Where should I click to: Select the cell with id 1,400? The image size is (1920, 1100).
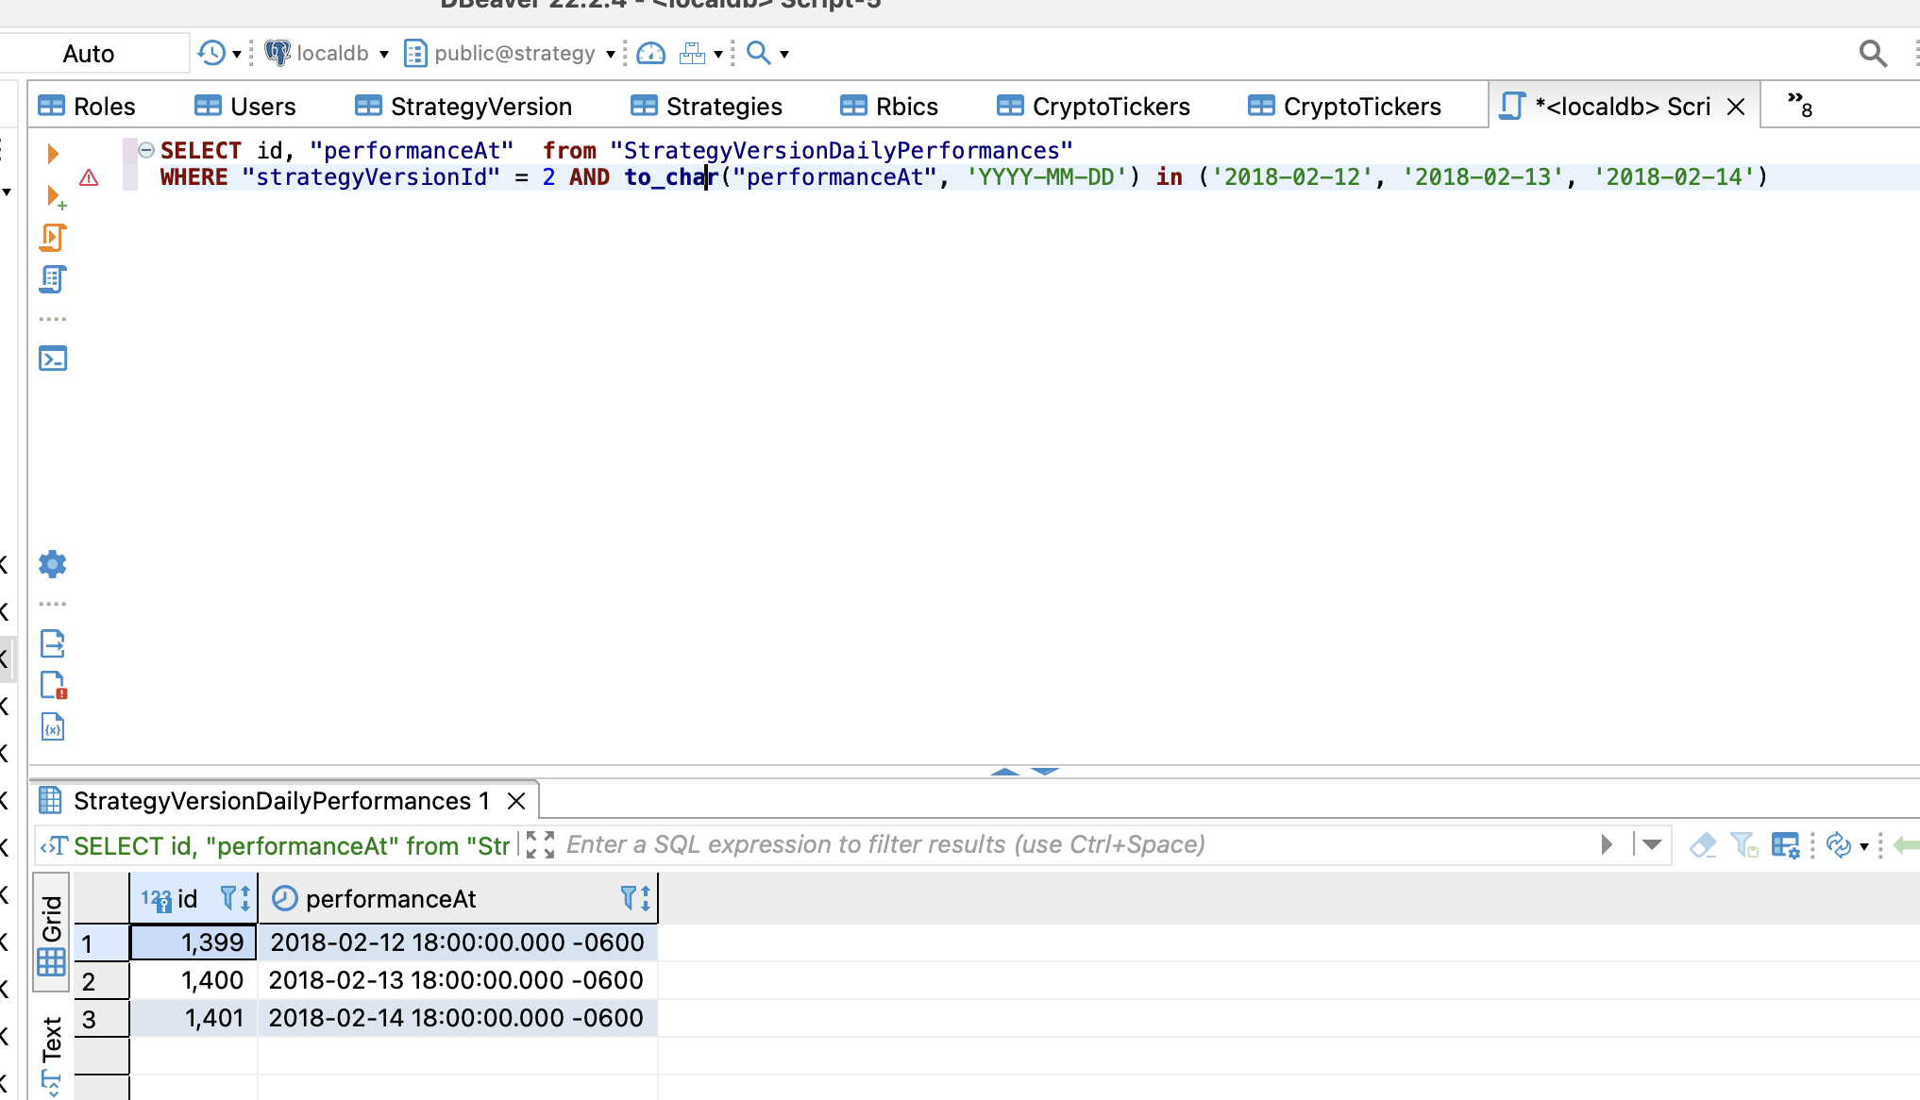[x=194, y=980]
